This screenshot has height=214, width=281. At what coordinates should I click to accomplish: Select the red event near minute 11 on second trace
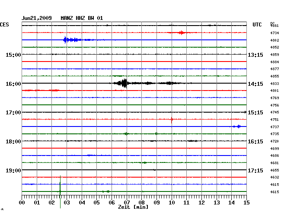[x=182, y=32]
